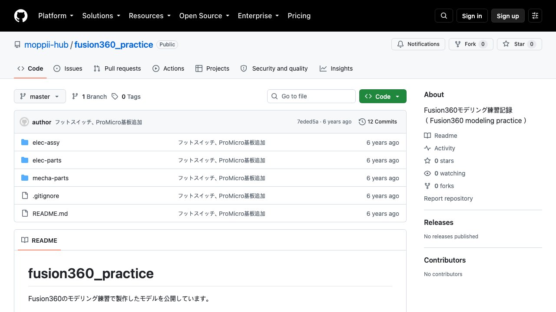Click the elec-parts folder icon
This screenshot has height=312, width=556.
pos(25,160)
